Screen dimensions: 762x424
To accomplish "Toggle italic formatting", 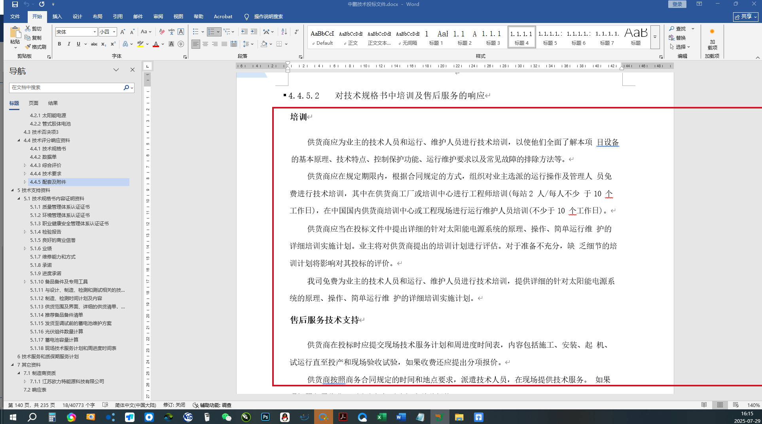I will pos(69,44).
